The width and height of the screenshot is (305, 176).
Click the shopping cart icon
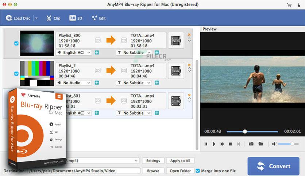(289, 5)
